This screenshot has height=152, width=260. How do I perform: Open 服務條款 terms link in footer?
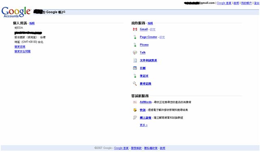[x=136, y=148]
